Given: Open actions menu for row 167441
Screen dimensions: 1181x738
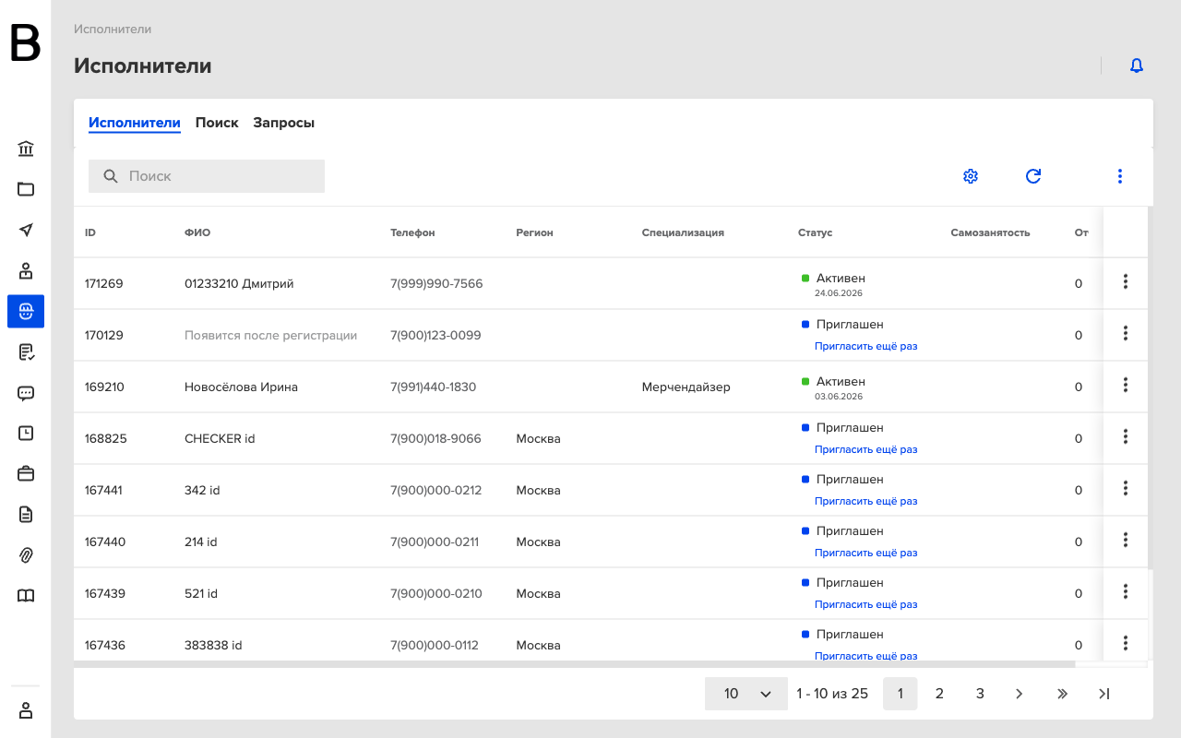Looking at the screenshot, I should (1126, 488).
